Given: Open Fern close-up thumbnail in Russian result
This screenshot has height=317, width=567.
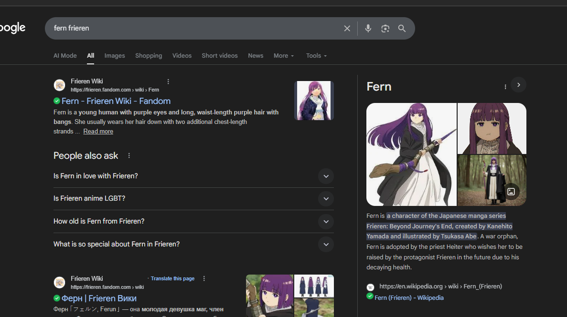Looking at the screenshot, I should pyautogui.click(x=269, y=296).
